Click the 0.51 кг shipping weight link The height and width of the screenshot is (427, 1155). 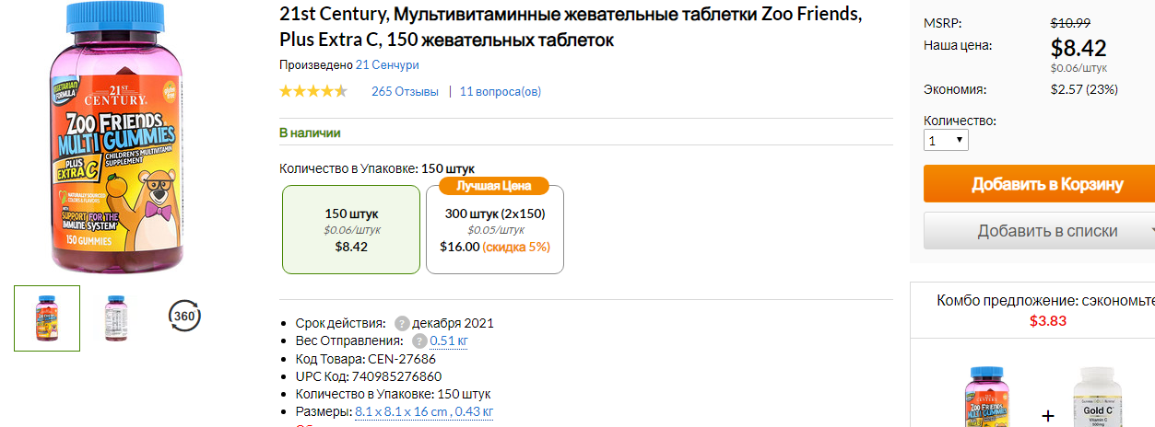(x=449, y=340)
